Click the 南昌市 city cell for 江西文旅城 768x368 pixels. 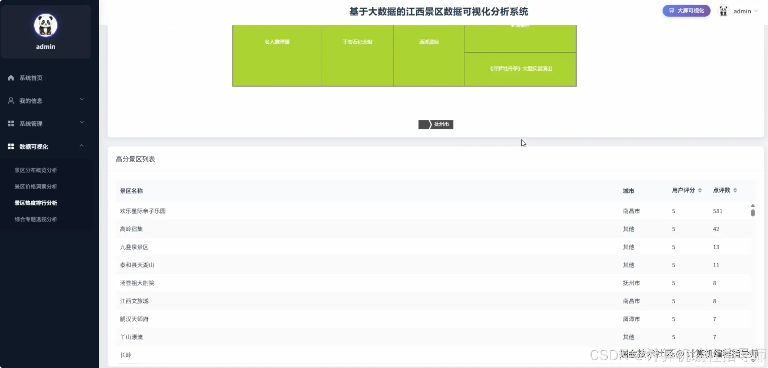pos(631,301)
